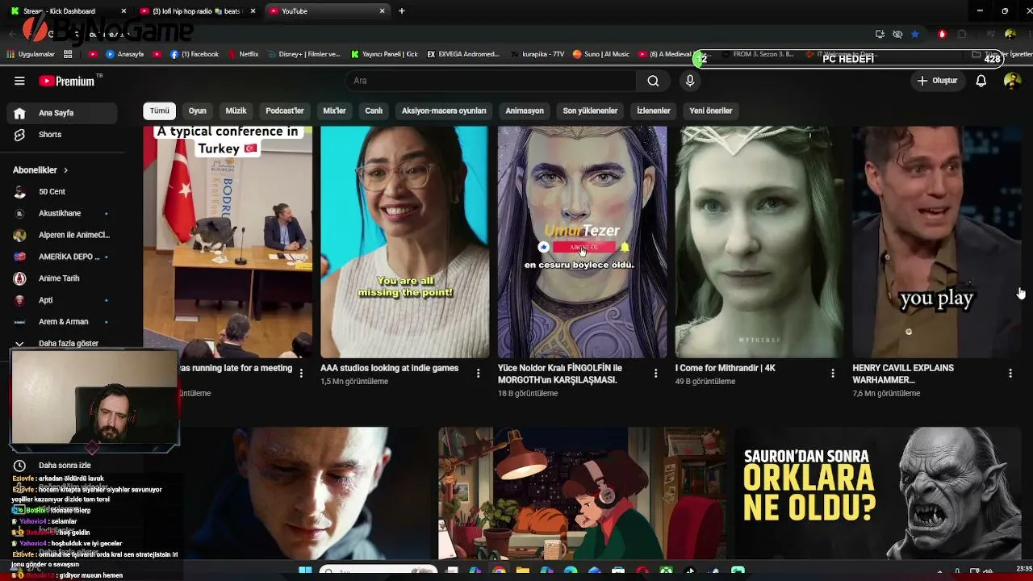Open the Apti channel avatar
Viewport: 1033px width, 581px height.
[x=20, y=300]
